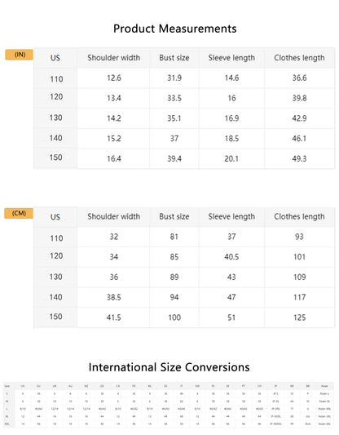Click the orange (CM) unit badge
This screenshot has width=339, height=435.
coord(19,213)
